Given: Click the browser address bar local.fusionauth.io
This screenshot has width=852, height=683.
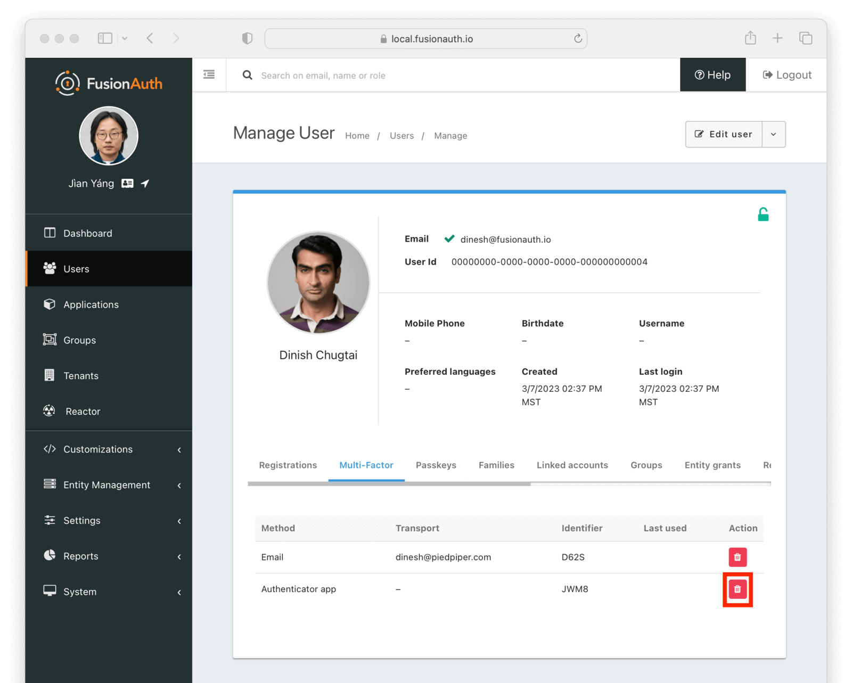Looking at the screenshot, I should tap(425, 38).
